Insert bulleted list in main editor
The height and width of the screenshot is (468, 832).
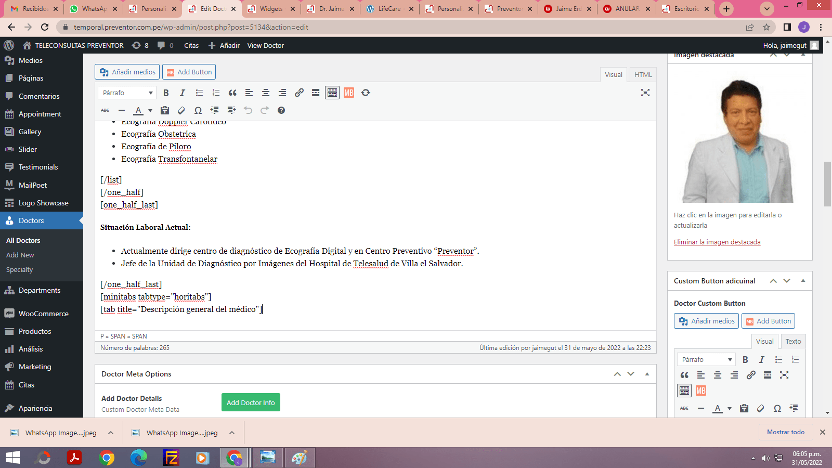[199, 93]
